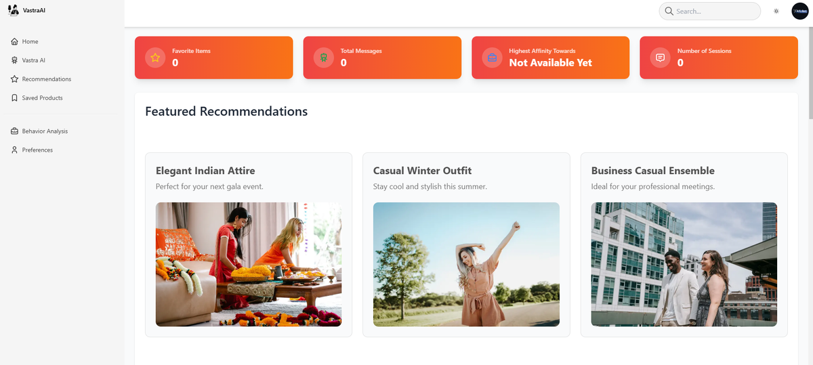Click the Business Casual Ensemble title
The image size is (813, 365).
click(x=653, y=171)
